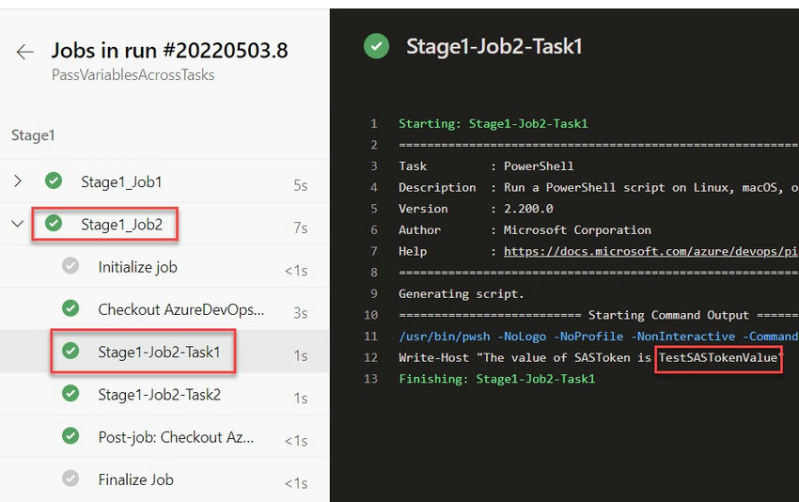Image resolution: width=799 pixels, height=502 pixels.
Task: Click the green check beside Stage1-Job2-Task2
Action: click(70, 394)
